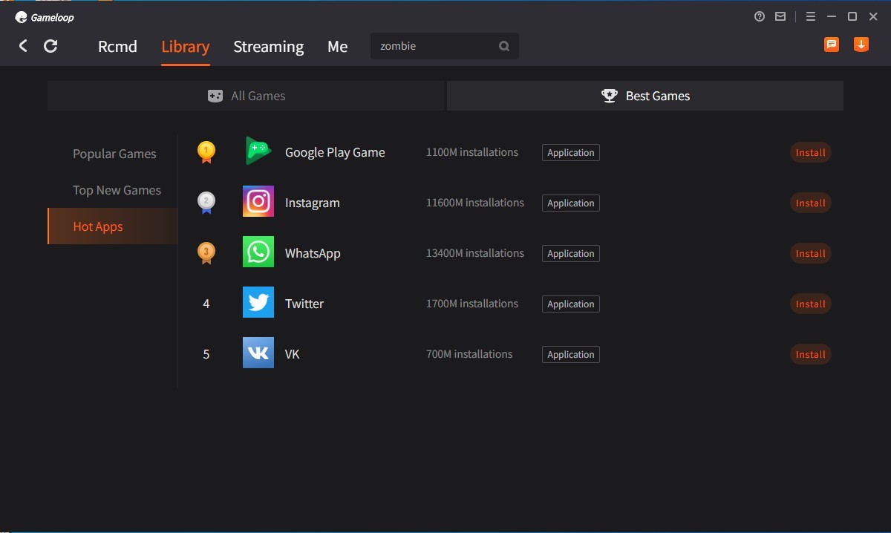Viewport: 891px width, 533px height.
Task: Click the Application tag for VK
Action: [570, 355]
